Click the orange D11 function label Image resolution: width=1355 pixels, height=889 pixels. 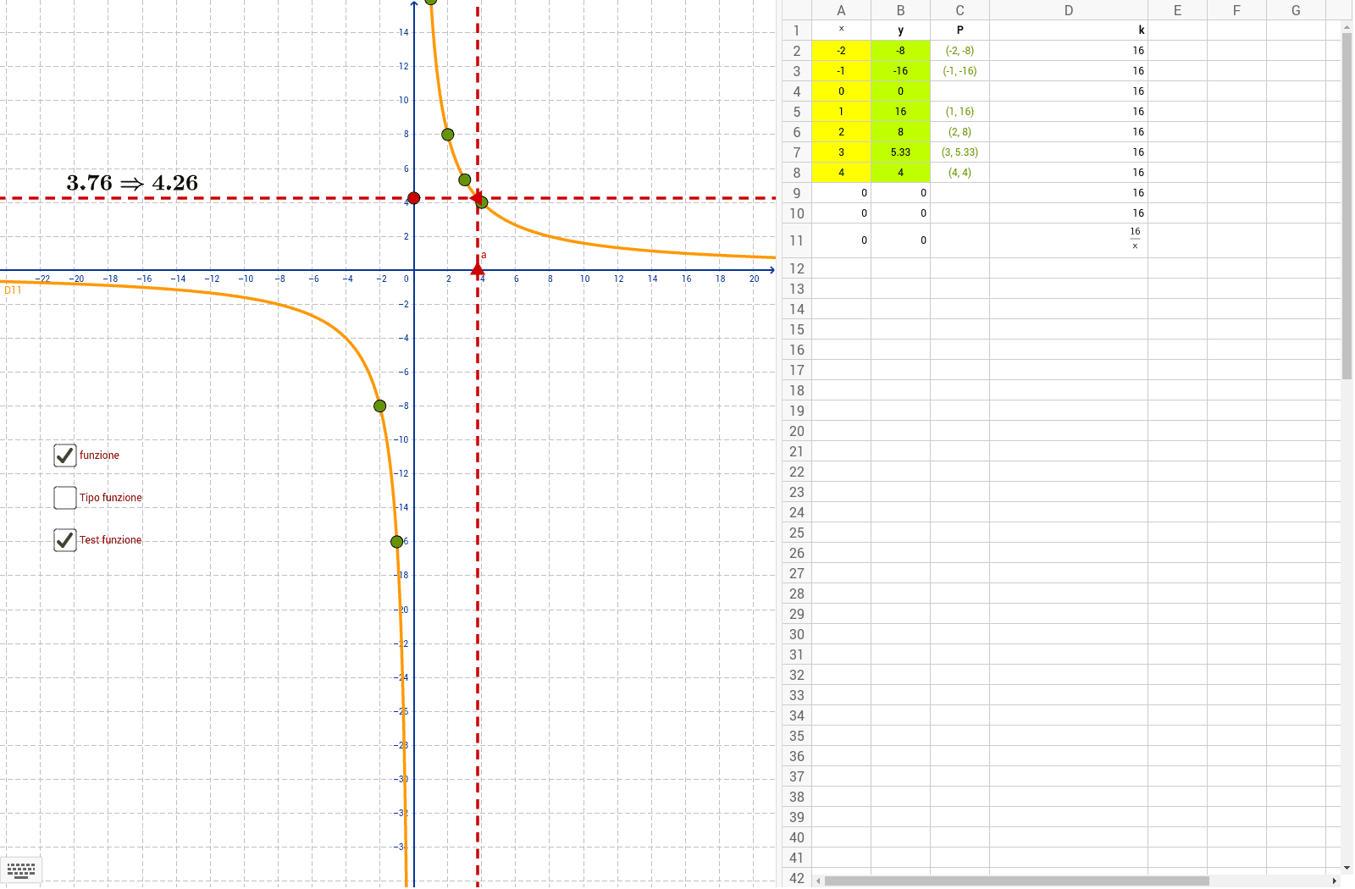pos(13,290)
